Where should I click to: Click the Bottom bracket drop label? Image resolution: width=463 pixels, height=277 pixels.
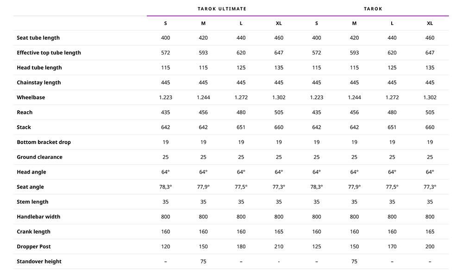44,142
